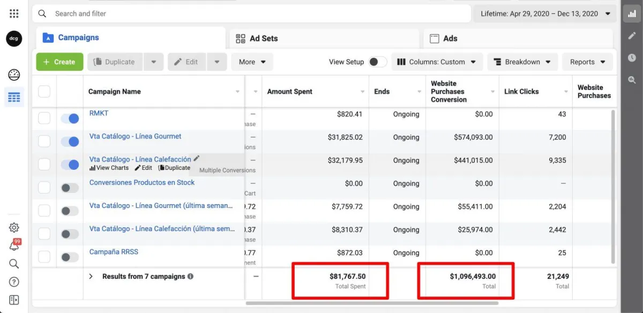Viewport: 643px width, 313px height.
Task: Open the notifications bell icon
Action: [14, 246]
